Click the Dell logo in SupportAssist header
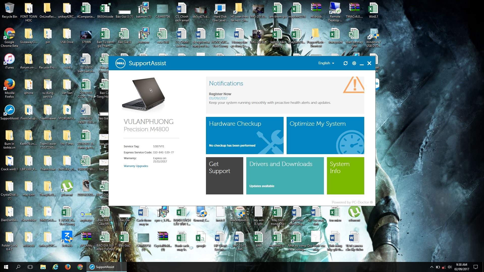 click(120, 63)
